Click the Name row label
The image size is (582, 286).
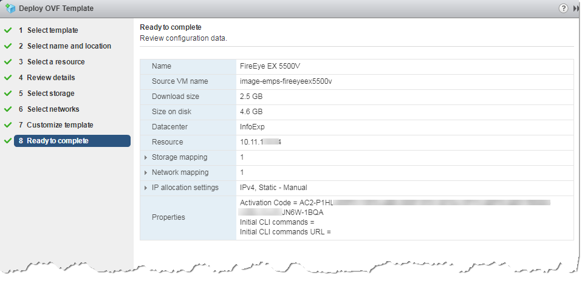pyautogui.click(x=162, y=66)
